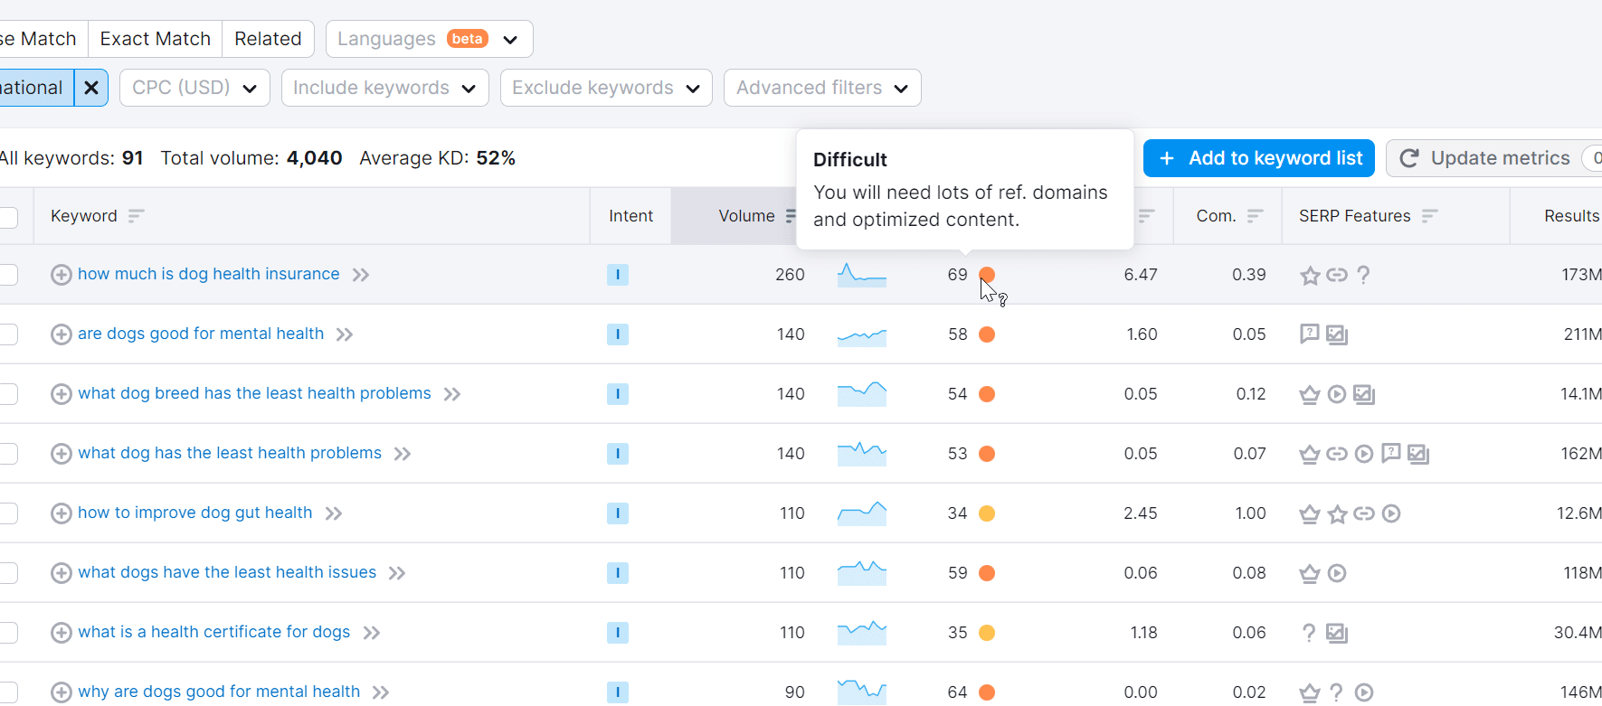This screenshot has height=706, width=1602.
Task: Sort table by Volume column
Action: pos(747,216)
